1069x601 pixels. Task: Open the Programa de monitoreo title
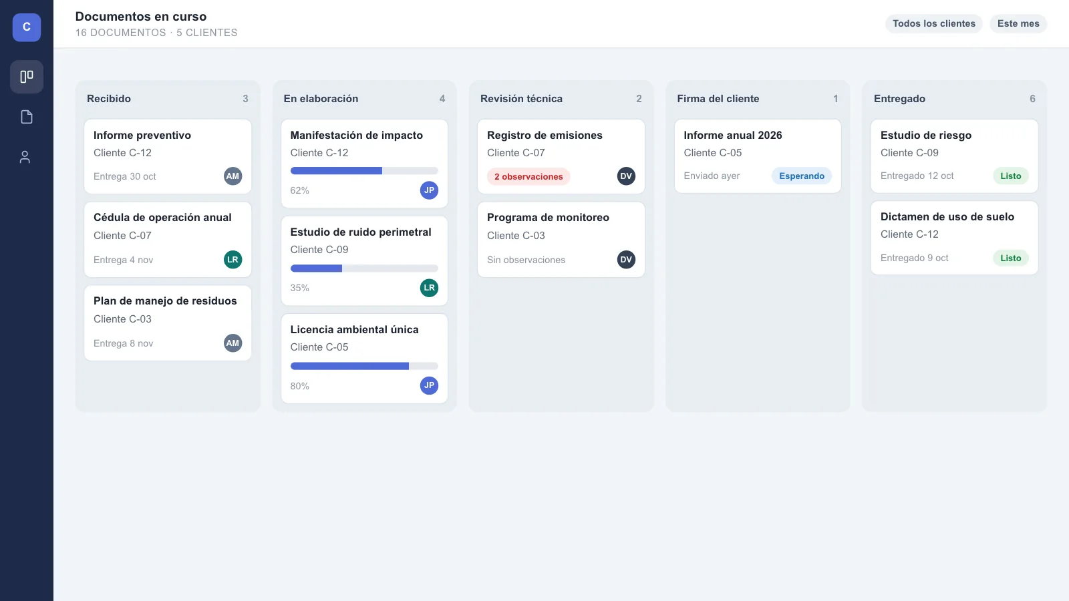(548, 217)
